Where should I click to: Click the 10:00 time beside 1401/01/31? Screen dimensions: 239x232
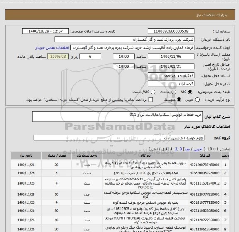pos(124,66)
